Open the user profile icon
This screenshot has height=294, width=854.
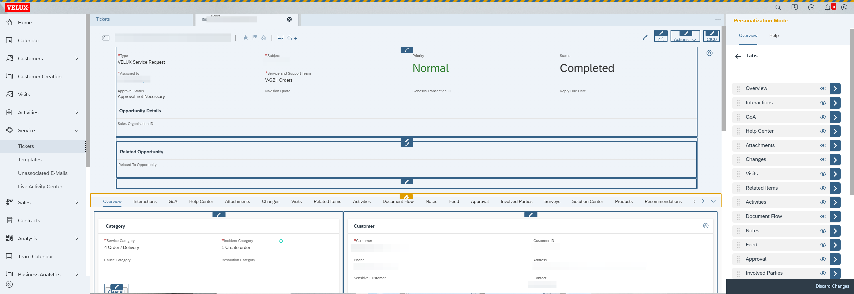coord(844,7)
